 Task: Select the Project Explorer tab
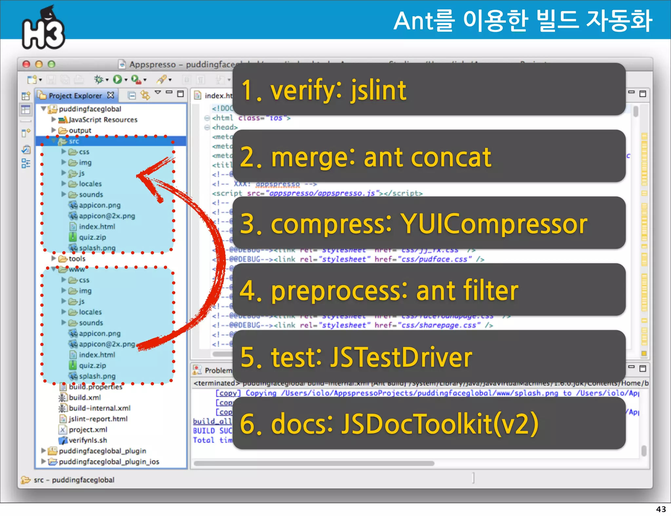(x=75, y=95)
